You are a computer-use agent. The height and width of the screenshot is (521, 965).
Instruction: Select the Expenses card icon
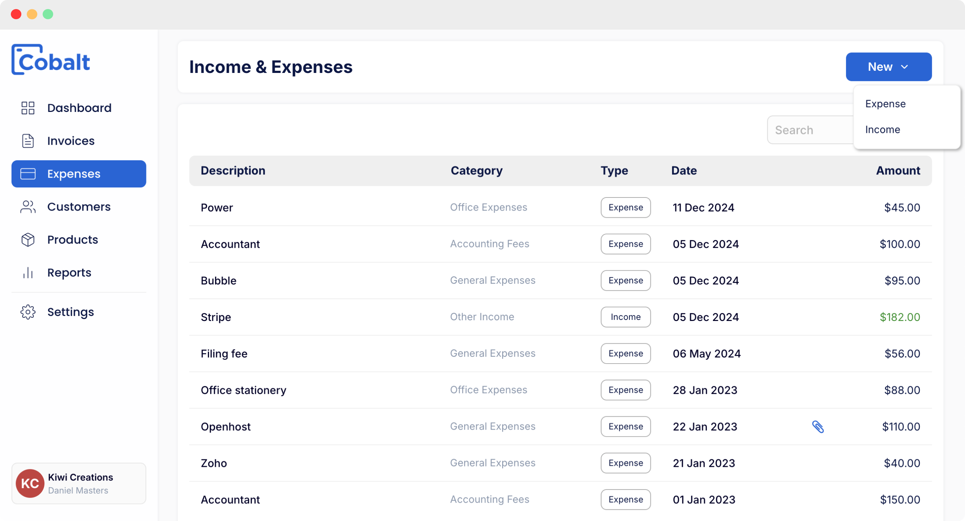click(27, 174)
